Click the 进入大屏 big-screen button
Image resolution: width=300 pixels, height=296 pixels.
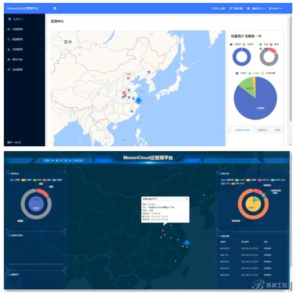[218, 9]
